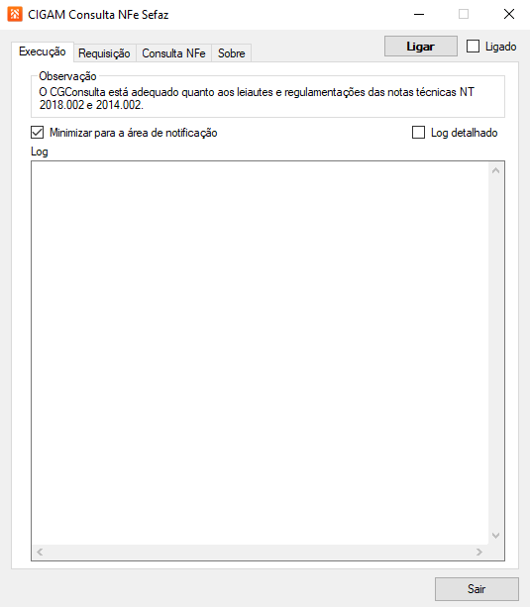
Task: Switch to the Execução tab
Action: 43,51
